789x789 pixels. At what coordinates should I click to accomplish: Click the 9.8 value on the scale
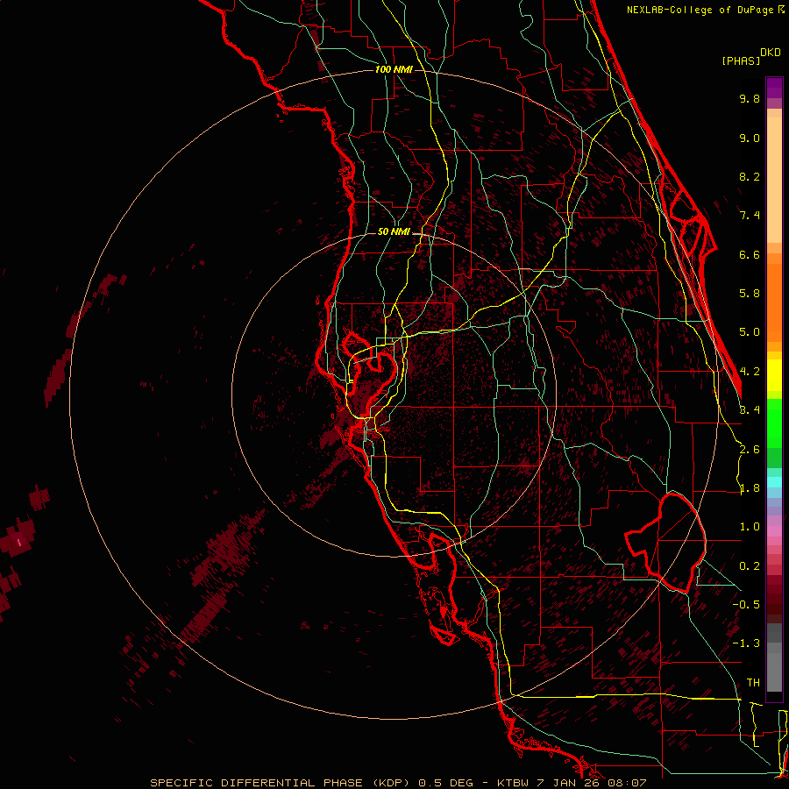click(x=749, y=99)
